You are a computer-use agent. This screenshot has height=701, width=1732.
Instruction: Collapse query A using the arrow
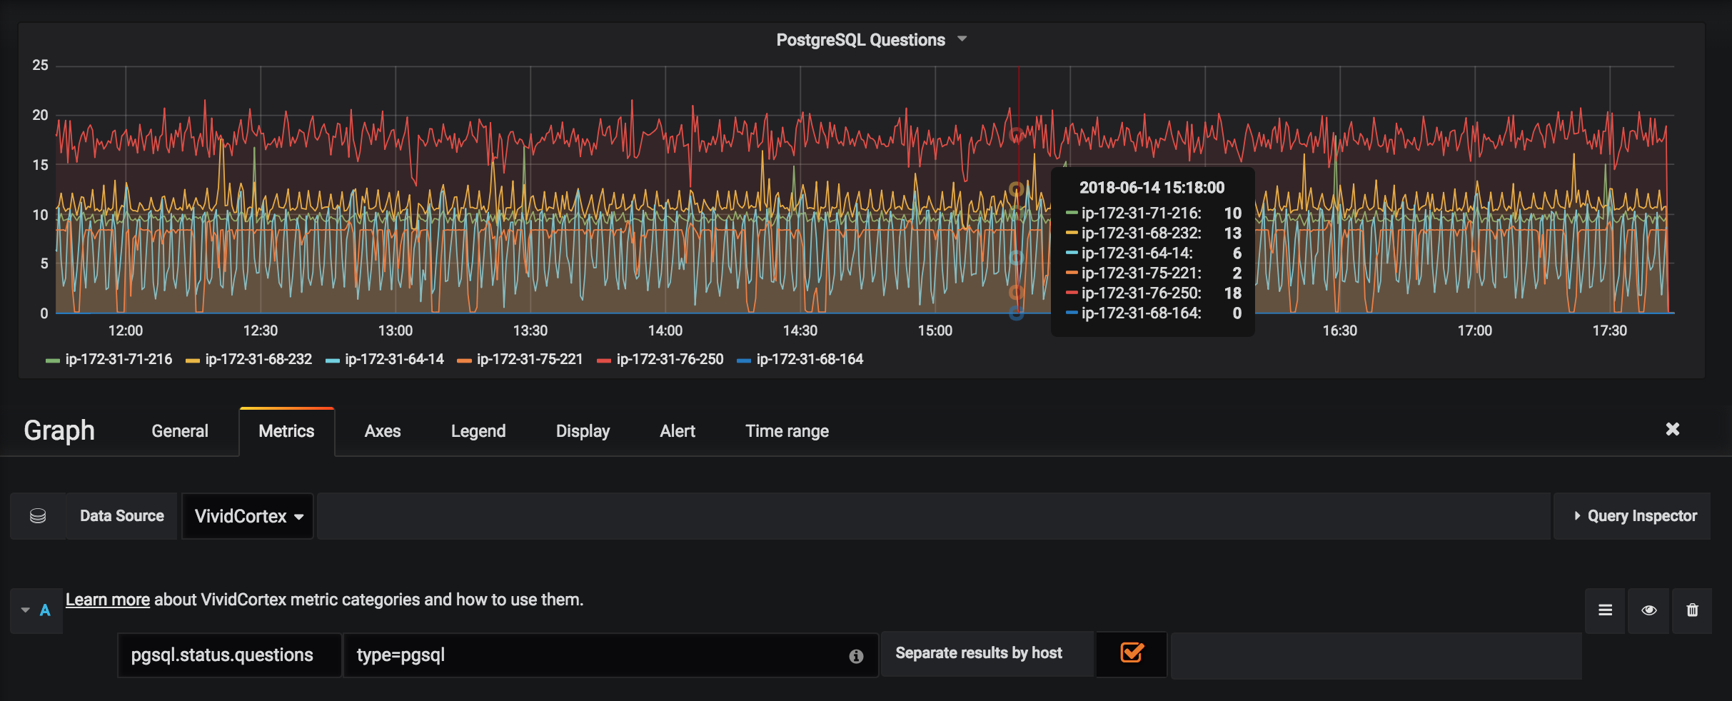(26, 610)
